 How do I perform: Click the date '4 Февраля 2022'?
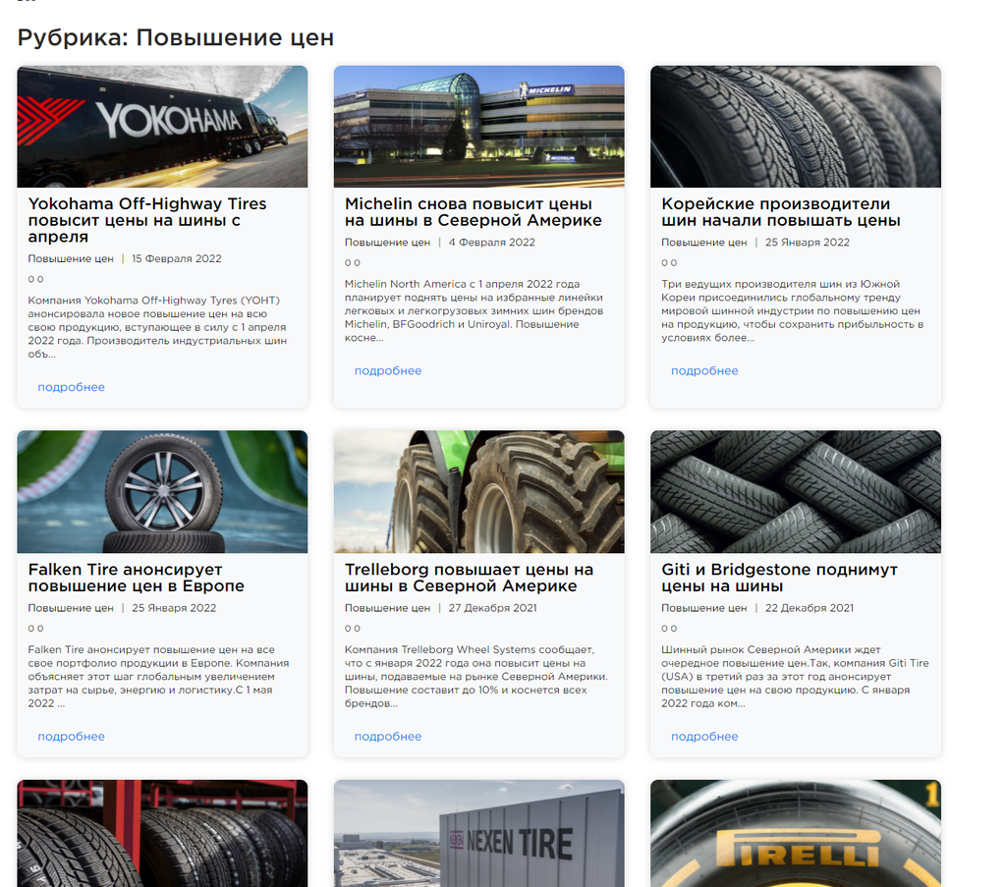click(x=491, y=243)
